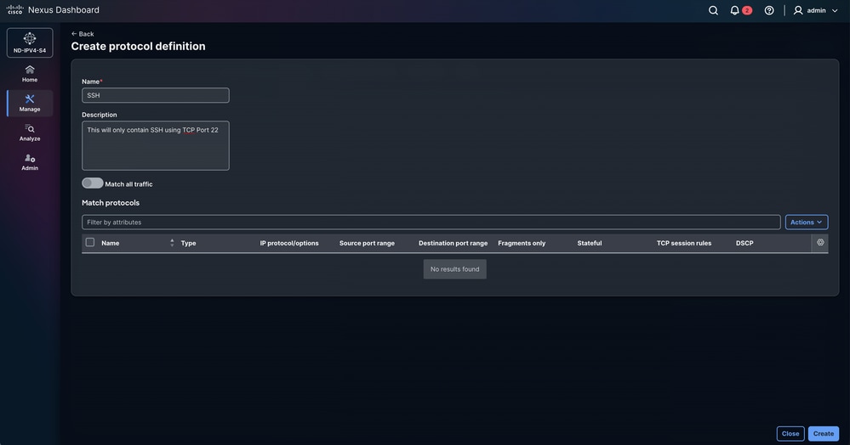
Task: Click the Type column header
Action: [x=188, y=243]
